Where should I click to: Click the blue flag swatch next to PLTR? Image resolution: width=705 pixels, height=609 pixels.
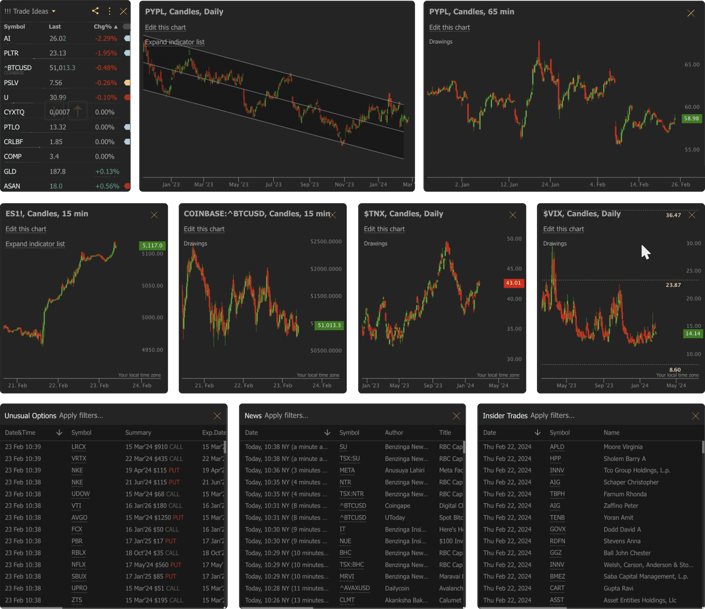tap(127, 53)
